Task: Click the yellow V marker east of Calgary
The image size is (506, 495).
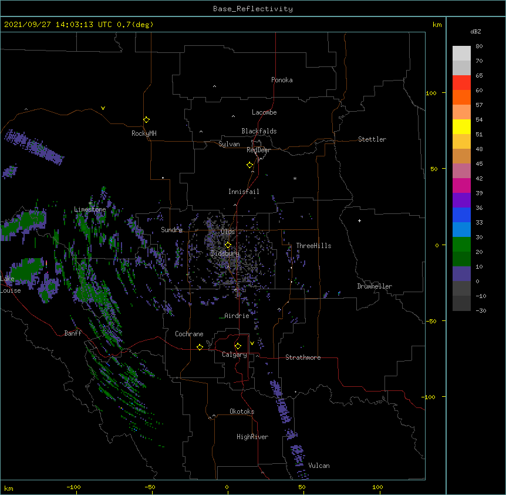Action: click(x=252, y=343)
